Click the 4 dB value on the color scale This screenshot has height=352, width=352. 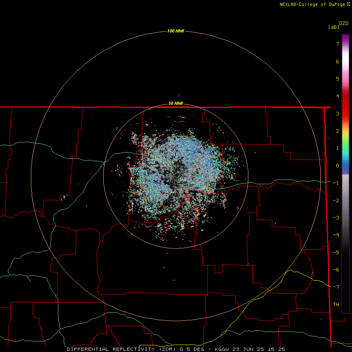pyautogui.click(x=338, y=96)
